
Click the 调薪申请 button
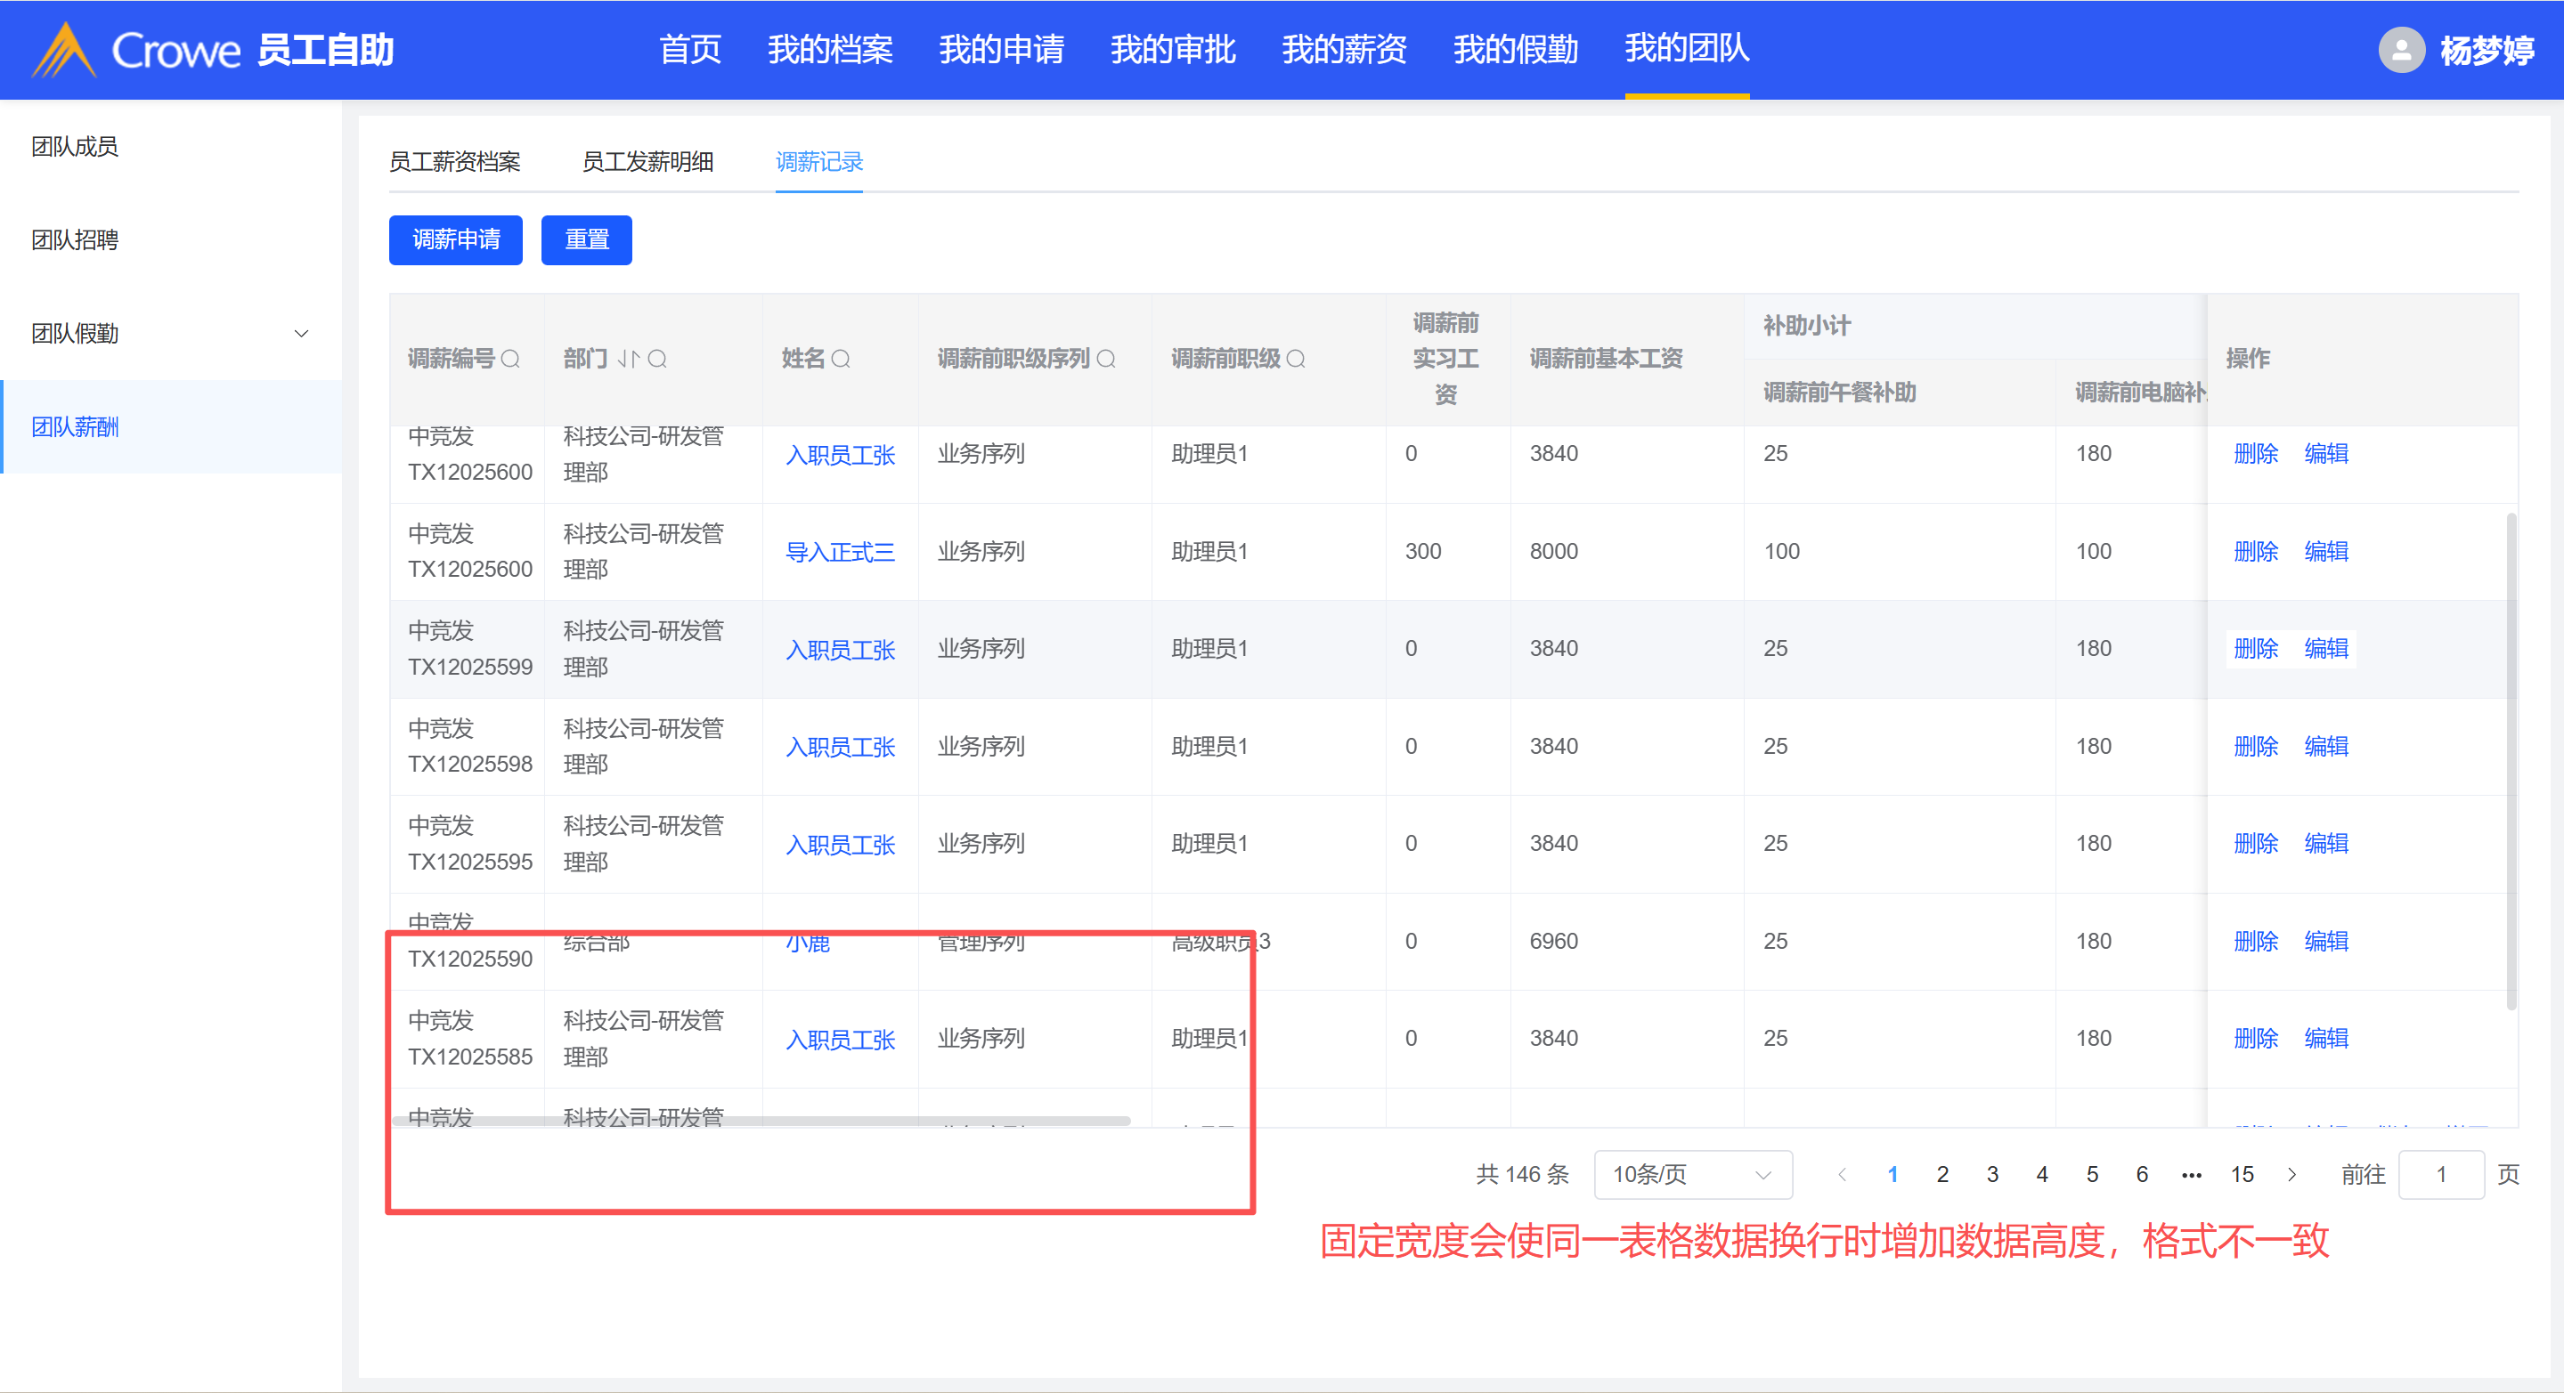[456, 239]
